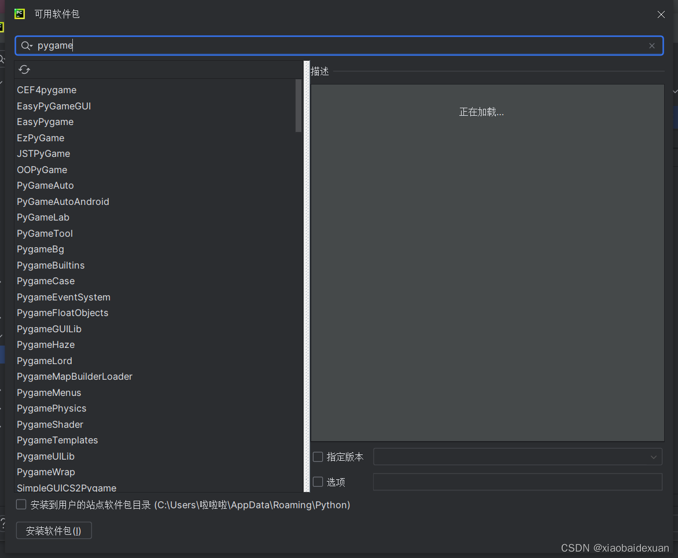The image size is (678, 558).
Task: Enable the 选项 checkbox
Action: point(318,482)
